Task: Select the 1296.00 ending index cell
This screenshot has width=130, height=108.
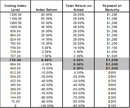Action: coord(15,15)
